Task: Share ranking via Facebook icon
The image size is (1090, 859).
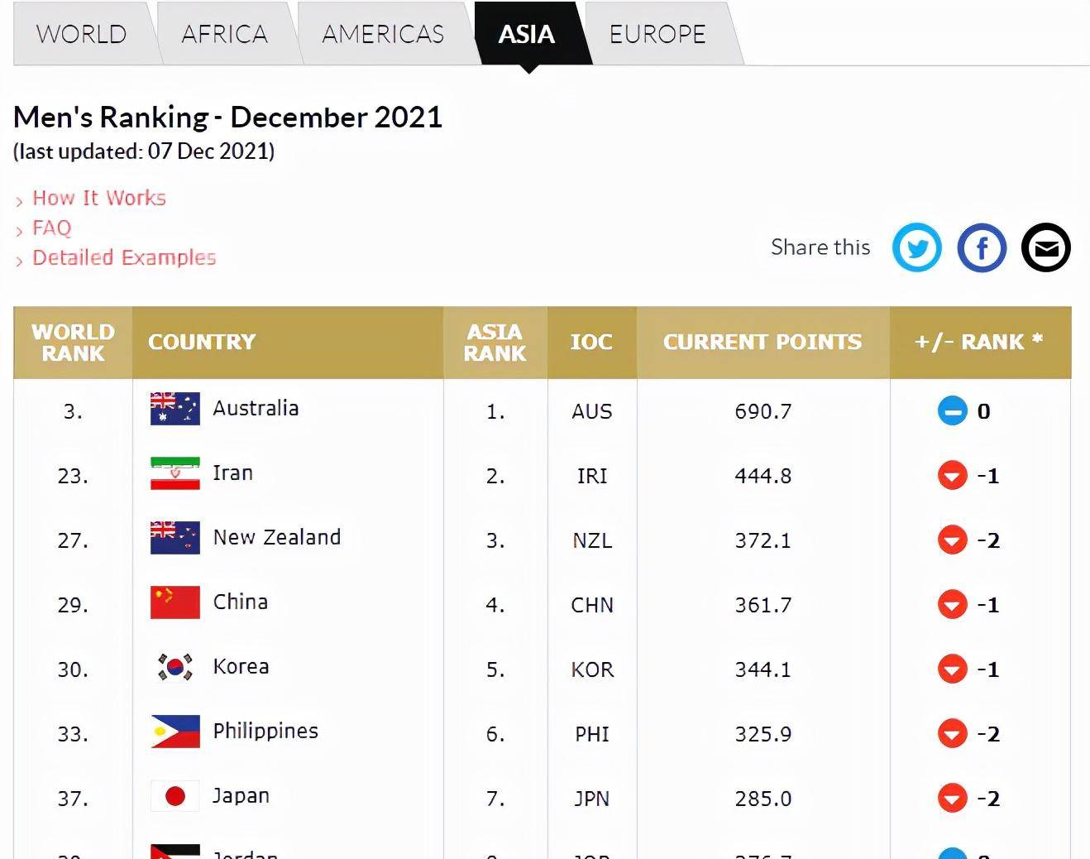Action: pyautogui.click(x=982, y=247)
